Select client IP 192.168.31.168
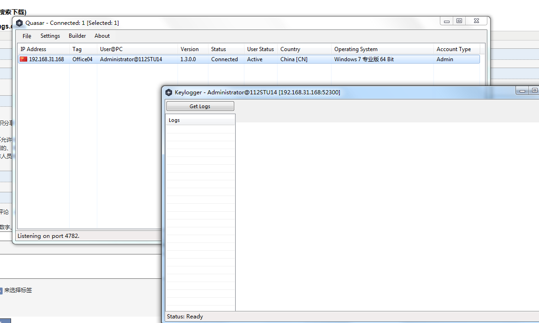 pos(47,59)
